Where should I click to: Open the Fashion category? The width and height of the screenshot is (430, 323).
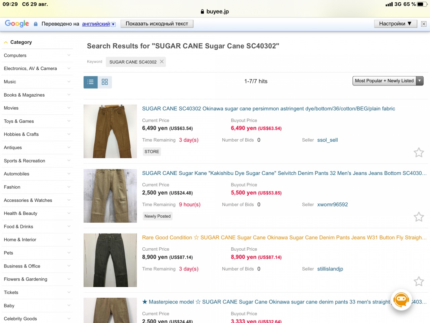(x=37, y=187)
